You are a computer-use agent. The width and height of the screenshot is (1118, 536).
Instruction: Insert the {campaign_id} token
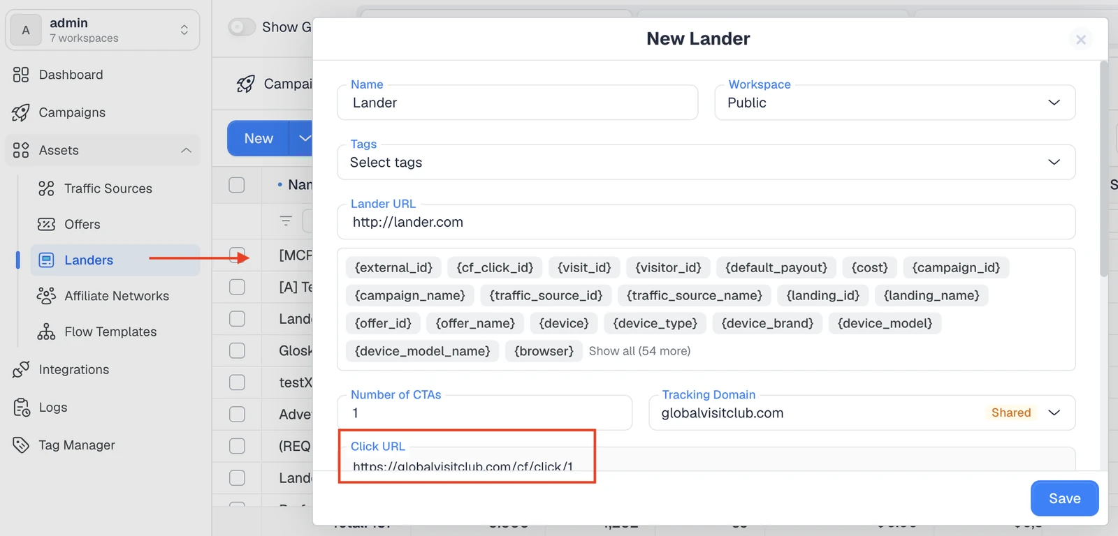coord(956,267)
